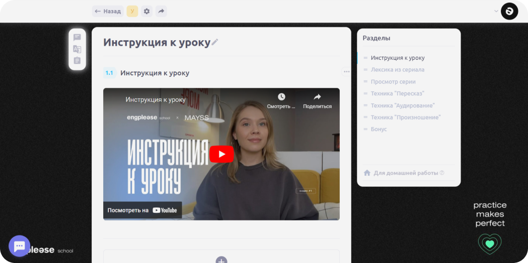The height and width of the screenshot is (263, 528).
Task: Click the home icon near Для домашней работы
Action: tap(367, 173)
